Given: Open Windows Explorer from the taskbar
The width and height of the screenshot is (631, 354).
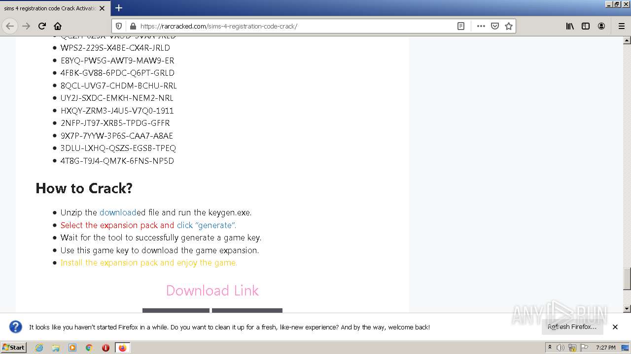Looking at the screenshot, I should point(56,348).
